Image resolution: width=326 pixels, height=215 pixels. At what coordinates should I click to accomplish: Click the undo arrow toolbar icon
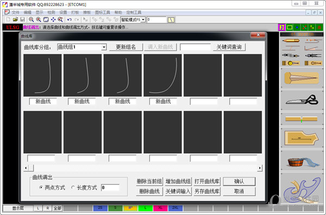(70, 20)
